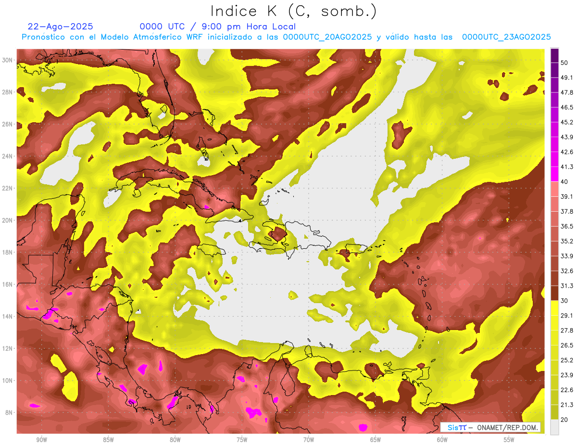Click the color scale value "47.8"
The width and height of the screenshot is (577, 446).
567,92
